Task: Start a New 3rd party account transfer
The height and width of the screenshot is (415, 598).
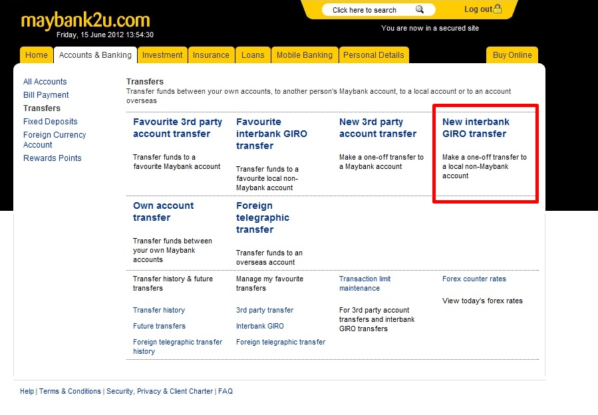Action: click(378, 128)
